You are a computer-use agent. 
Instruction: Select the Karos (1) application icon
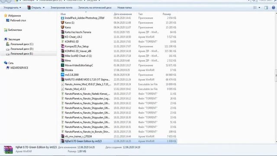(x=62, y=23)
